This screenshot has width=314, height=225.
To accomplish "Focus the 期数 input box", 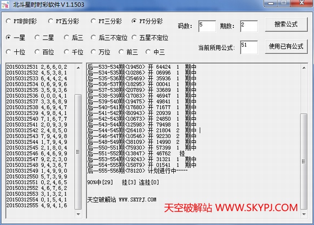I will pyautogui.click(x=248, y=26).
